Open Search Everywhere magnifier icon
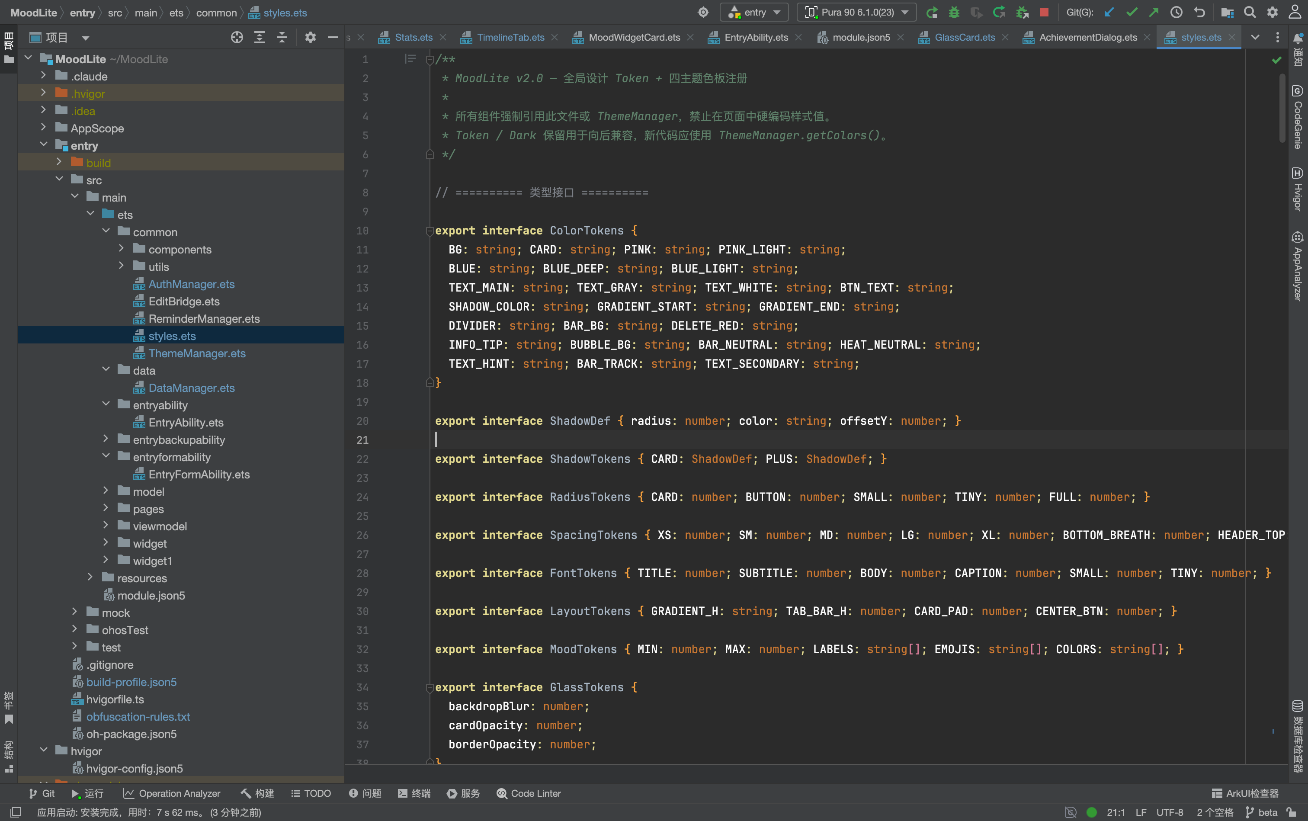This screenshot has height=821, width=1308. coord(1249,12)
